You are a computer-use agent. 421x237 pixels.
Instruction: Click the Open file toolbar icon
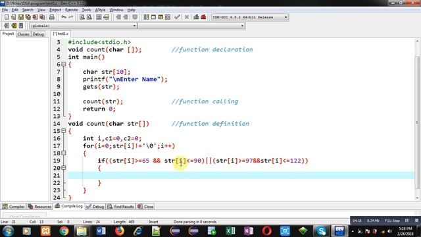[x=14, y=17]
